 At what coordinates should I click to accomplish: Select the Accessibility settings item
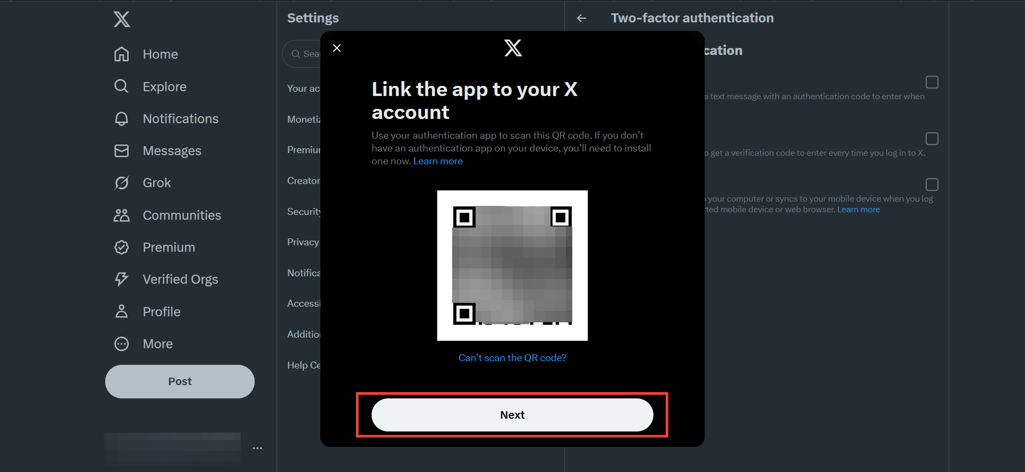click(x=304, y=303)
